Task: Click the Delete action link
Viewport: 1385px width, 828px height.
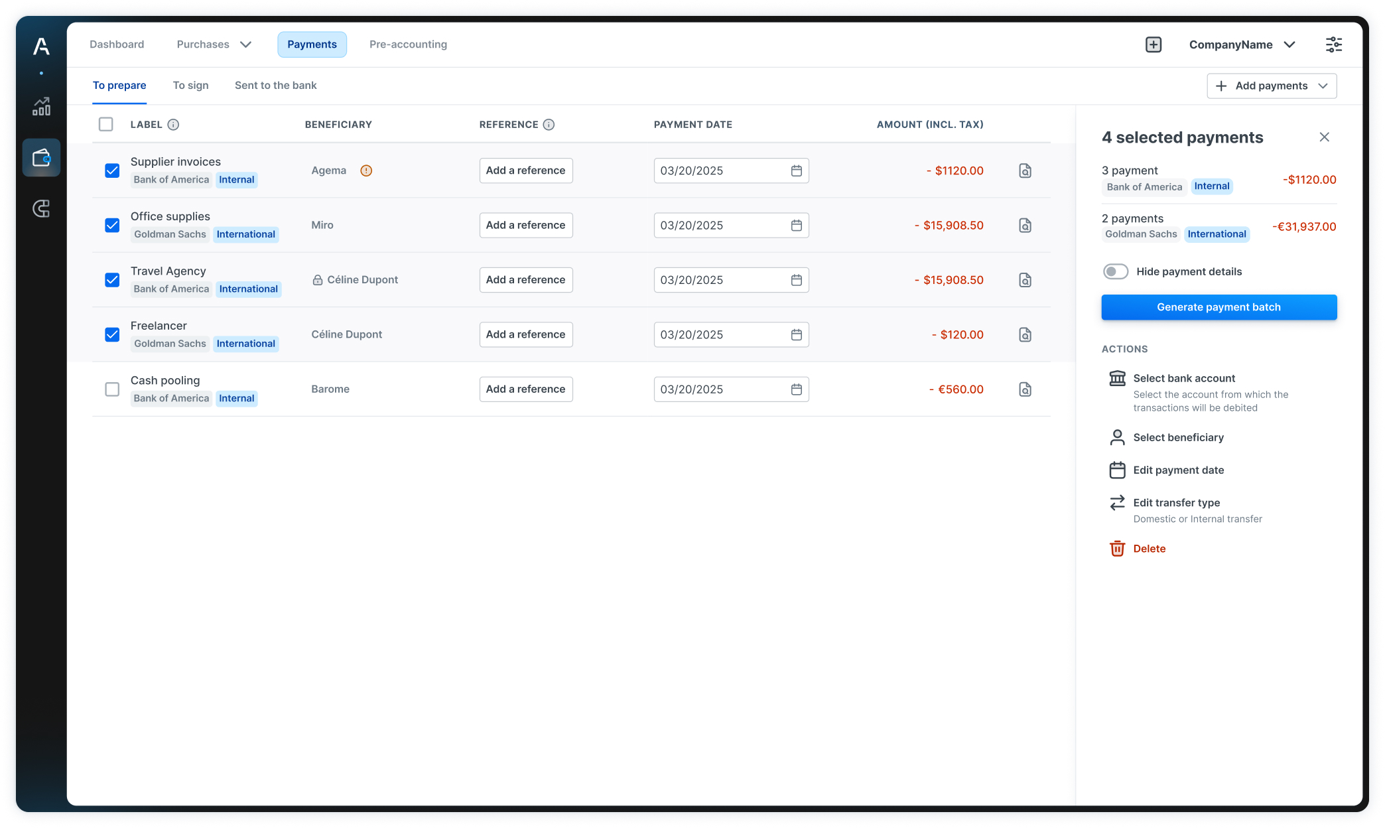Action: 1149,548
